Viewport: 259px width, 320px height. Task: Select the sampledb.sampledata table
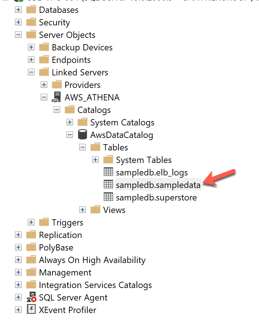coord(158,185)
